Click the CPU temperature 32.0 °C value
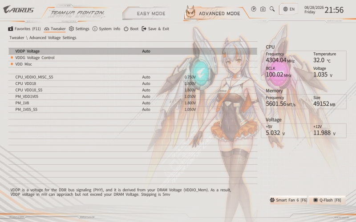The height and width of the screenshot is (222, 356). [322, 60]
